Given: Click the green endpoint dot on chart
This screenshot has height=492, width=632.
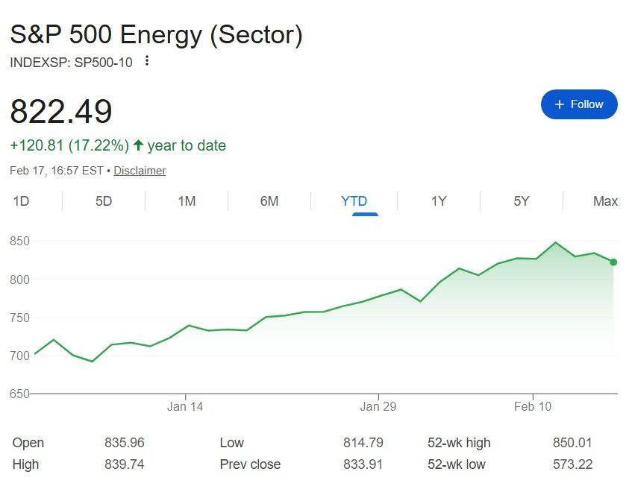Looking at the screenshot, I should 613,262.
